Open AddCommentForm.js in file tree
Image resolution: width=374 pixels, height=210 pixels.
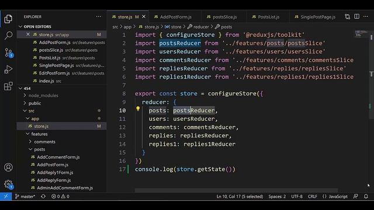coord(61,157)
